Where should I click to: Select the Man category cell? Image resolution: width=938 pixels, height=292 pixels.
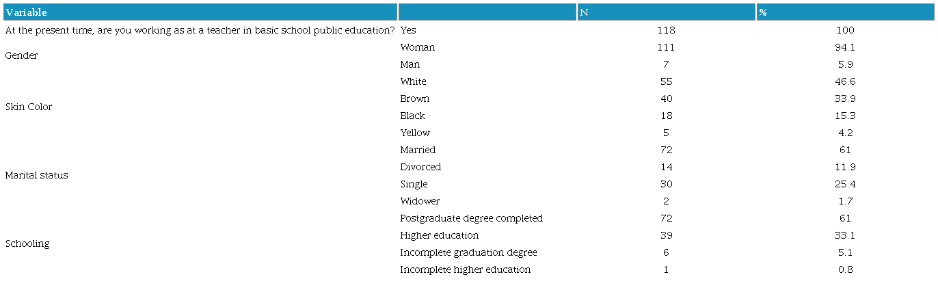pyautogui.click(x=410, y=65)
